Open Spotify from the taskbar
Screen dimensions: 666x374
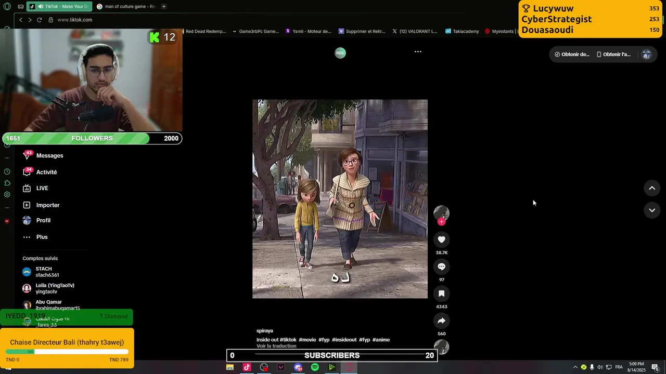click(315, 367)
